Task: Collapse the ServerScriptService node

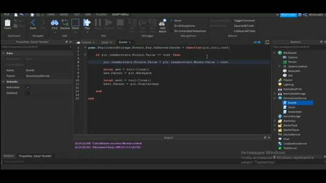Action: pyautogui.click(x=275, y=98)
